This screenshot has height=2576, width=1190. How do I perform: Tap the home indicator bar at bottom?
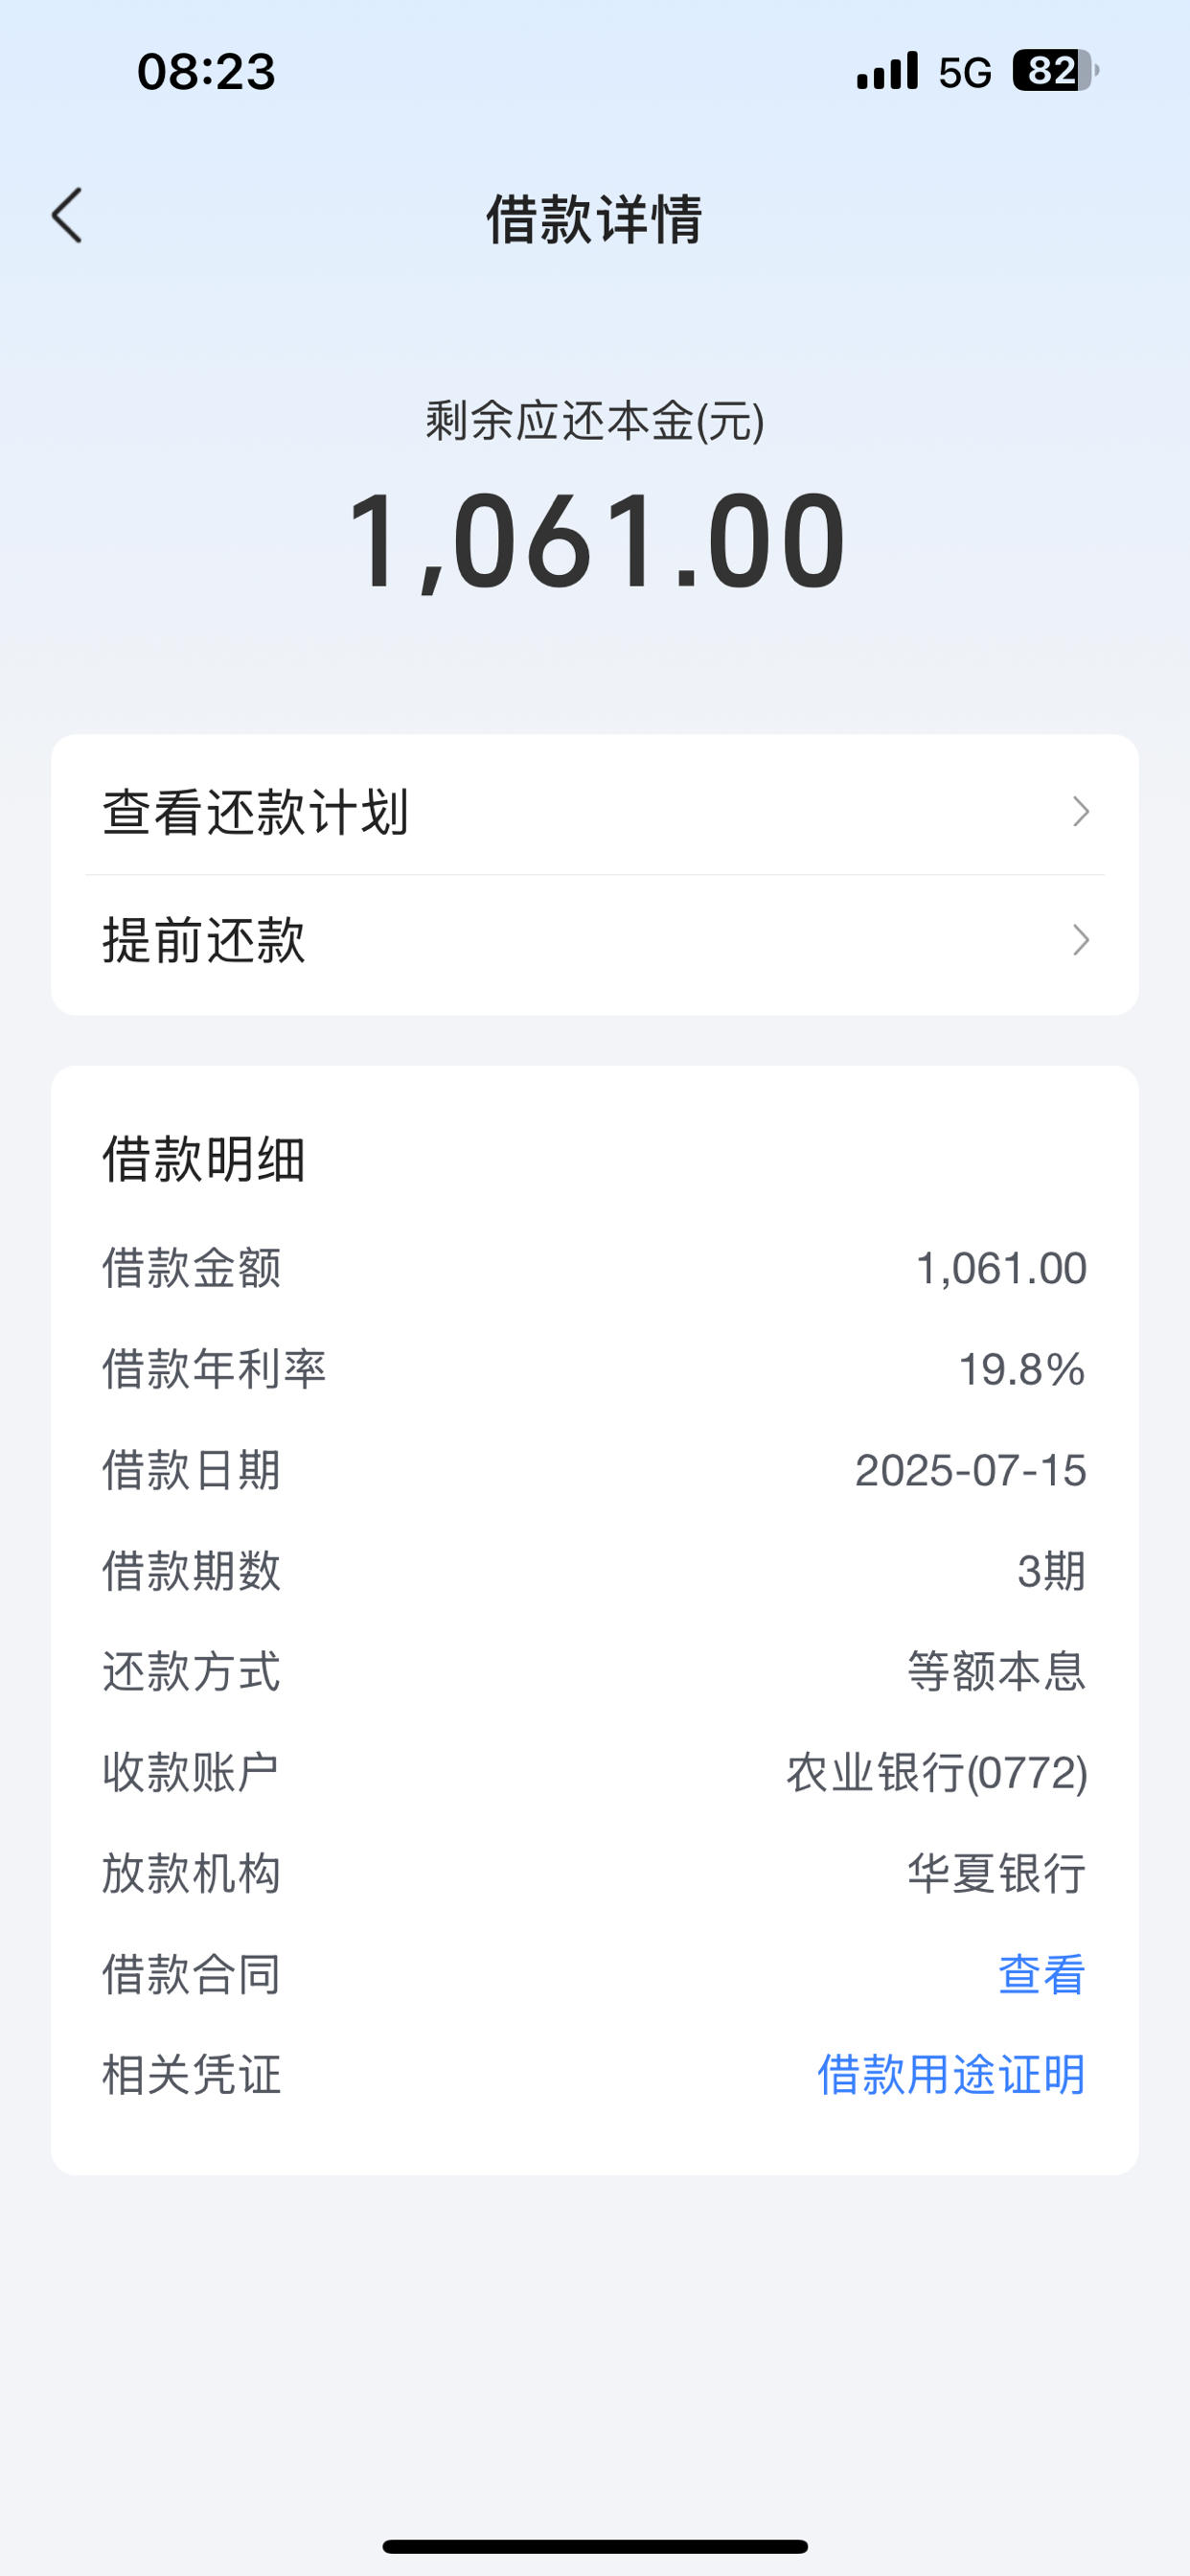coord(595,2546)
